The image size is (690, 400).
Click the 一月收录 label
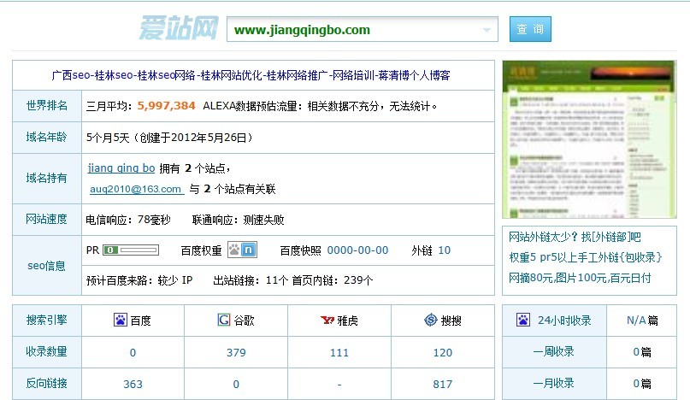(x=553, y=383)
